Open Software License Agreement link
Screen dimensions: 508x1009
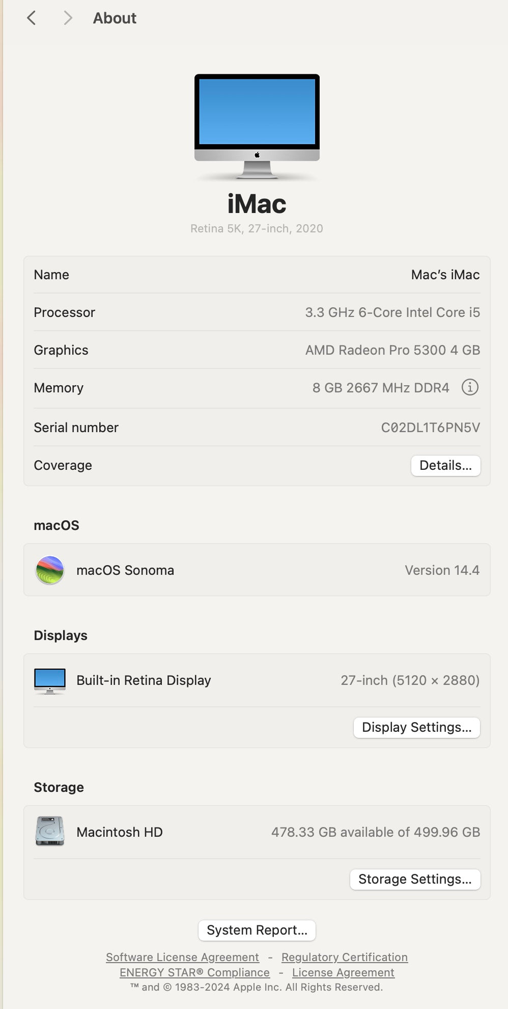coord(182,957)
